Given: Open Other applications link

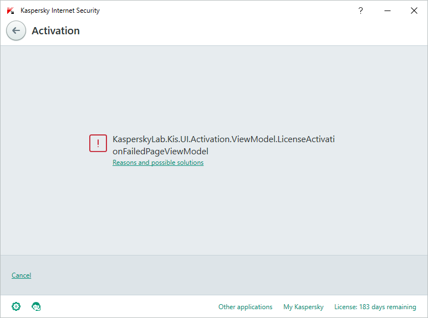Looking at the screenshot, I should [x=246, y=307].
